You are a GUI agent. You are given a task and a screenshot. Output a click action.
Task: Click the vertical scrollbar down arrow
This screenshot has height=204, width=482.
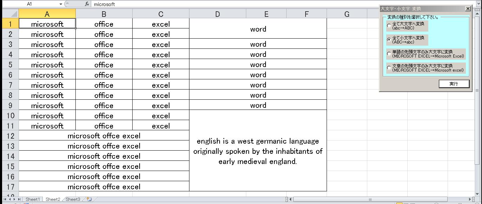click(x=477, y=194)
